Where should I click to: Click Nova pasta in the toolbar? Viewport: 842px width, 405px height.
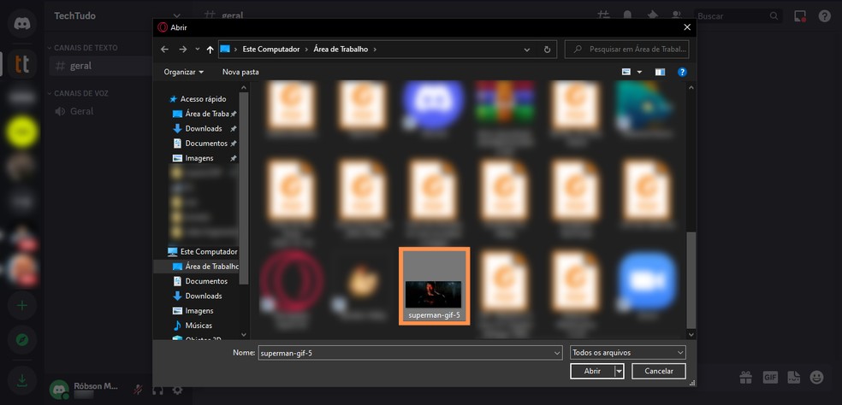[x=240, y=72]
